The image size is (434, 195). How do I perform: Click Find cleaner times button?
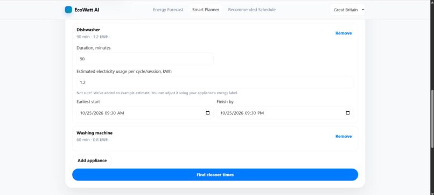(x=215, y=175)
